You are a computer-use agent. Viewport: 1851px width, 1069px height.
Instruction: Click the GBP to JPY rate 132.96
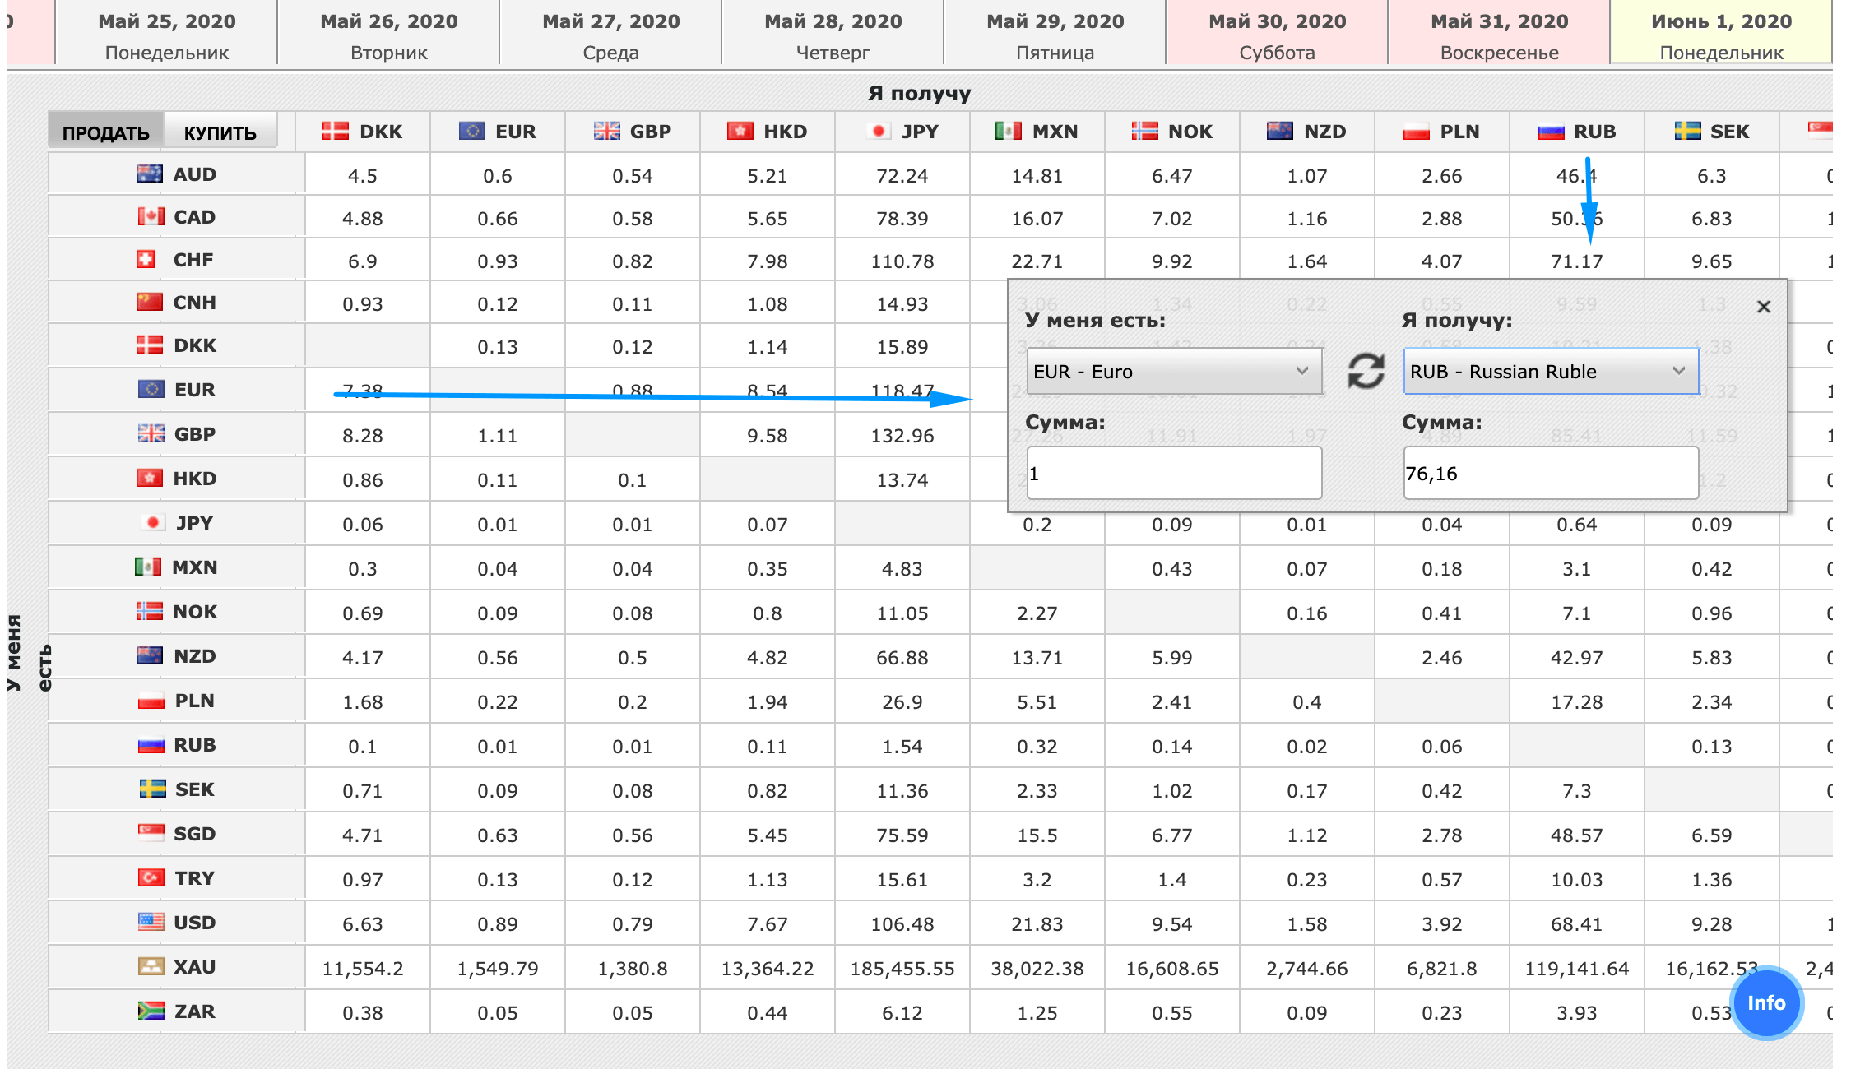902,436
